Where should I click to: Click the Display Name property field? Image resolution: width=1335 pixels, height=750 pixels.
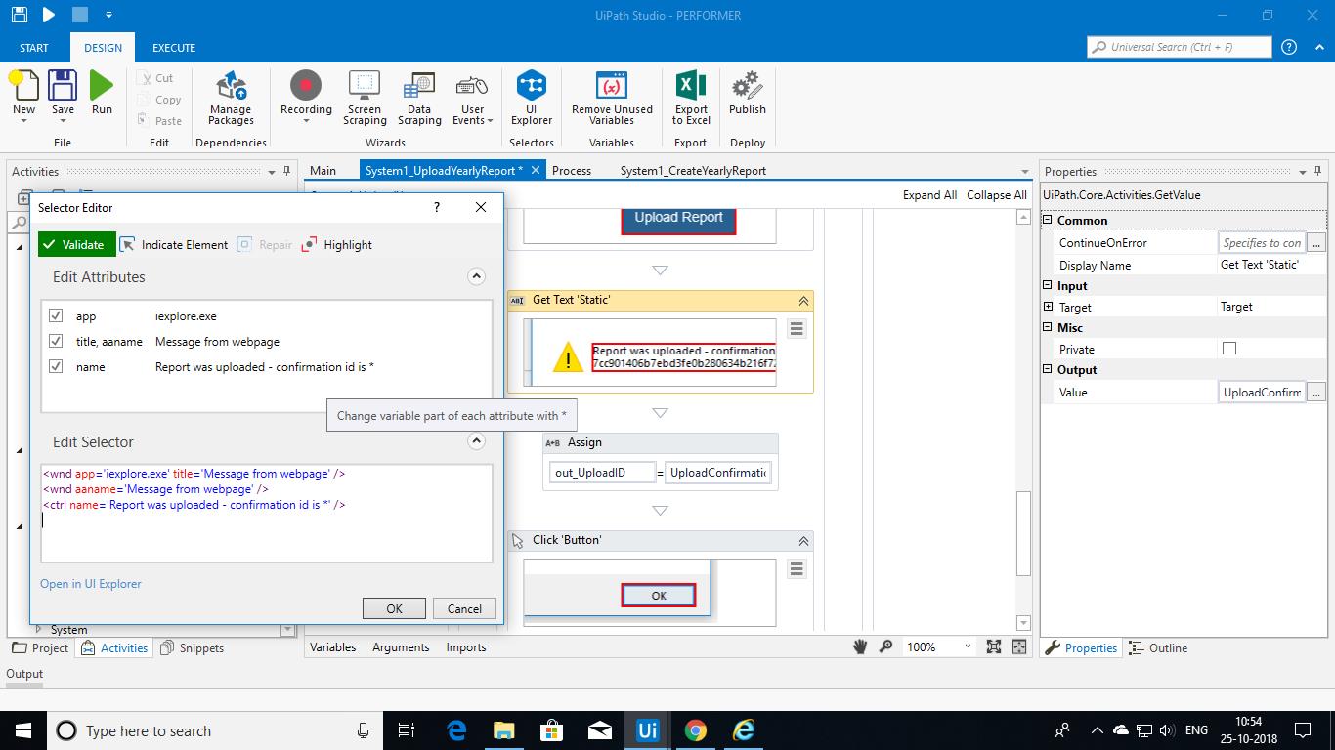tap(1271, 265)
